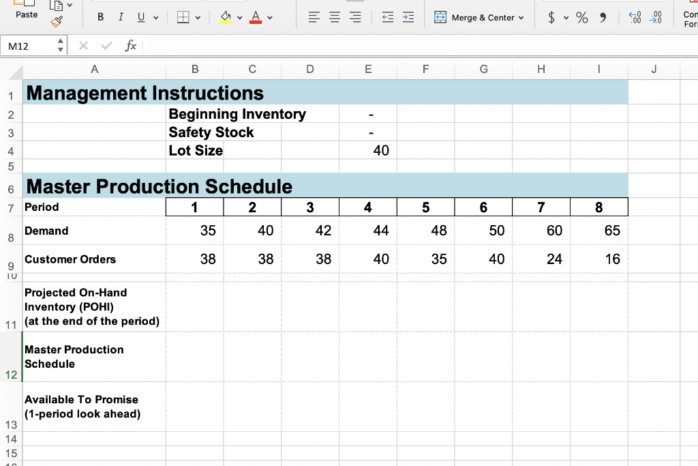Open the fill color dropdown arrow
The height and width of the screenshot is (466, 698).
(x=239, y=18)
